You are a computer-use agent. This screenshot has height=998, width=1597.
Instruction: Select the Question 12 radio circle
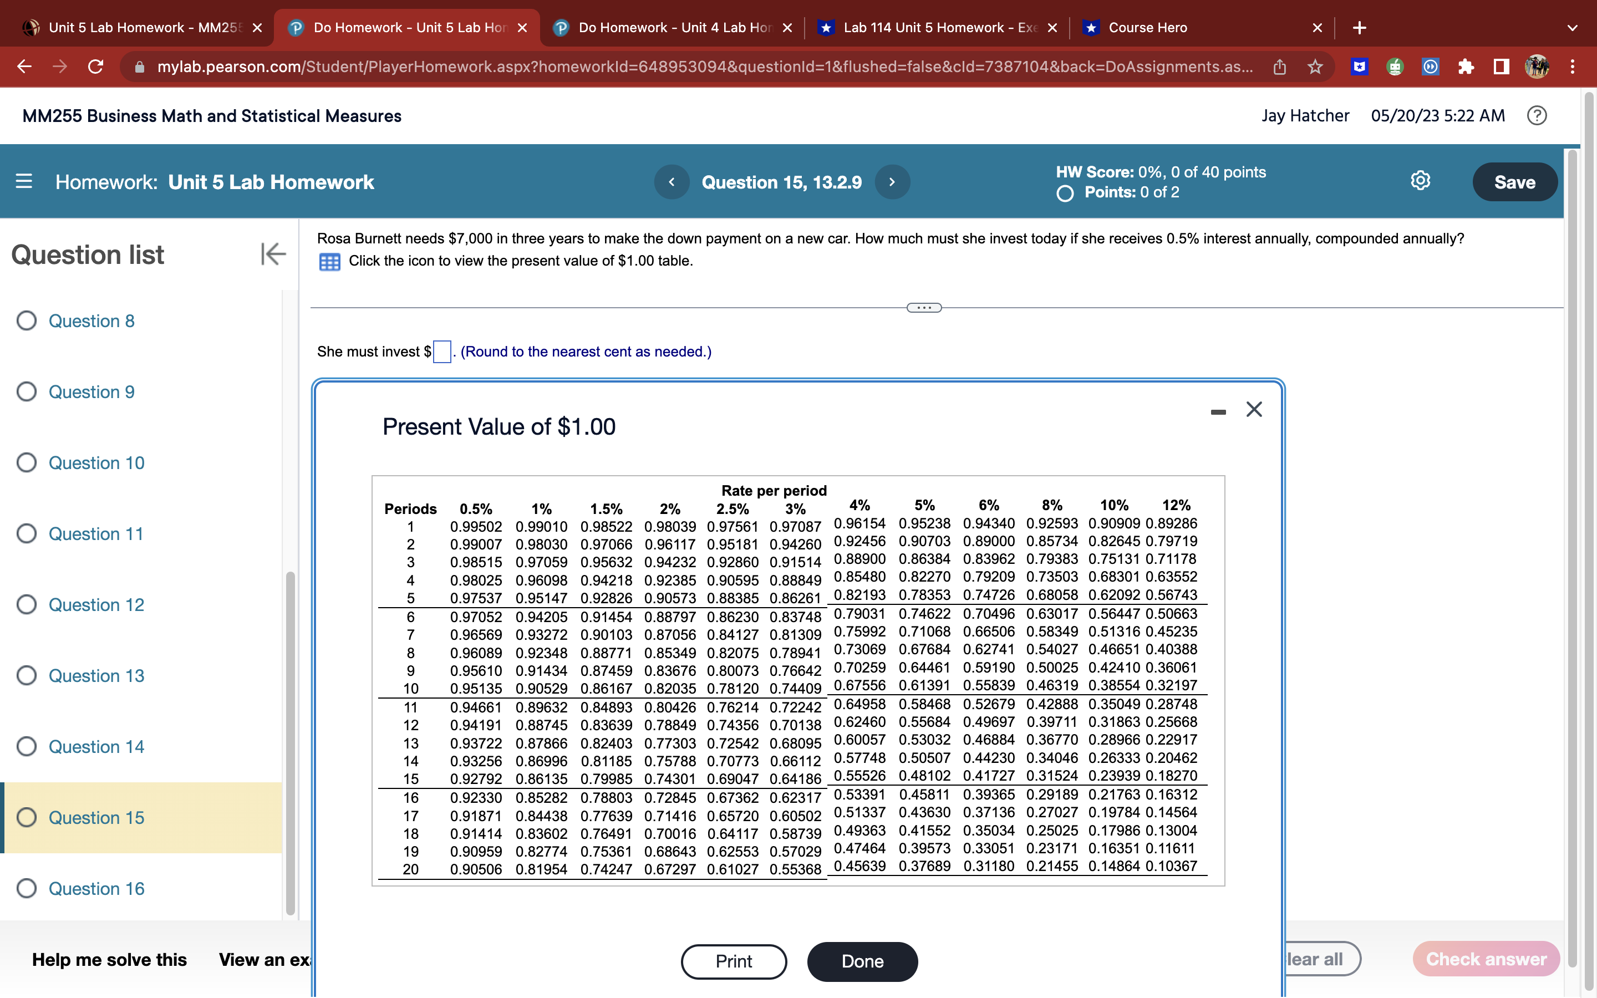27,604
